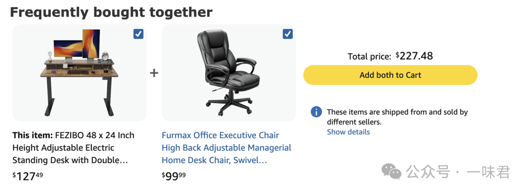The width and height of the screenshot is (527, 193).
Task: Uncheck the Furmax office chair checkbox
Action: (x=288, y=34)
